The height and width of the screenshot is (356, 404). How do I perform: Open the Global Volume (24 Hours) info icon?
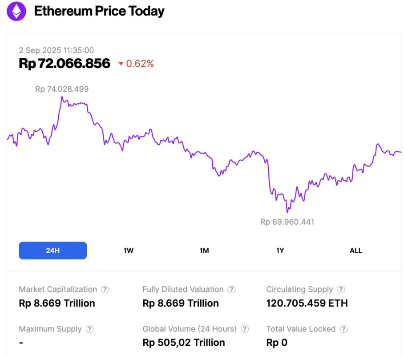pos(245,329)
